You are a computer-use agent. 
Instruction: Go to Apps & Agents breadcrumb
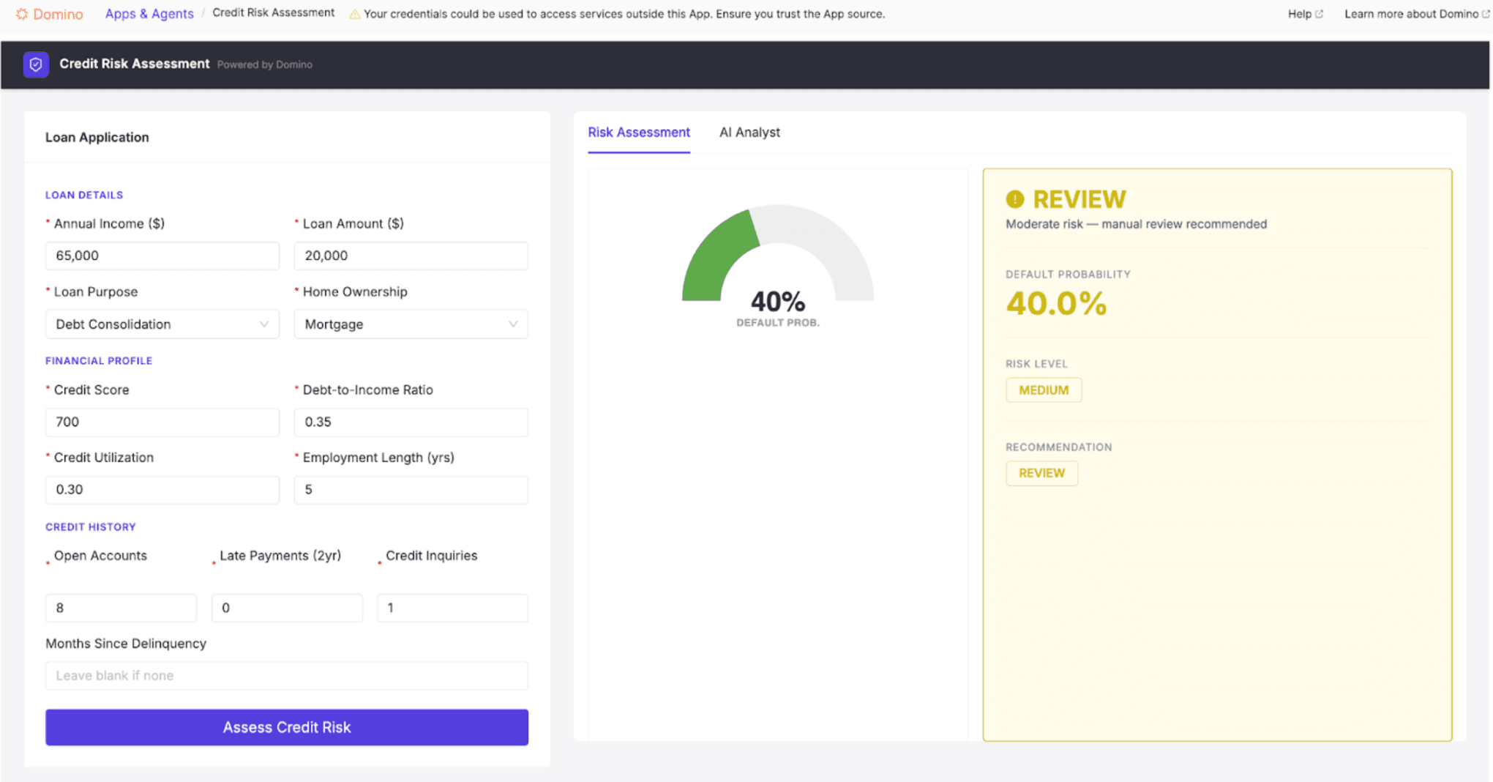[149, 14]
